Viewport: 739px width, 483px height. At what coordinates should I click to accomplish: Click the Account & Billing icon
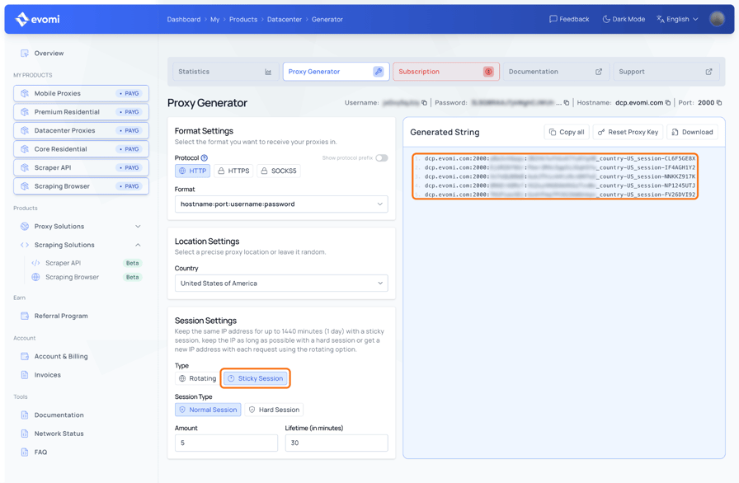pos(25,356)
